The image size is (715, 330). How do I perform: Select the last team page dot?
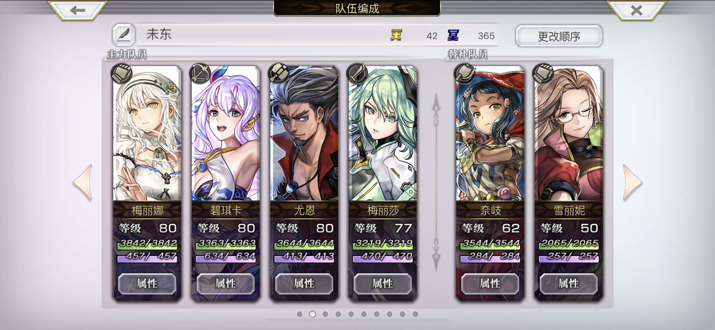[415, 314]
